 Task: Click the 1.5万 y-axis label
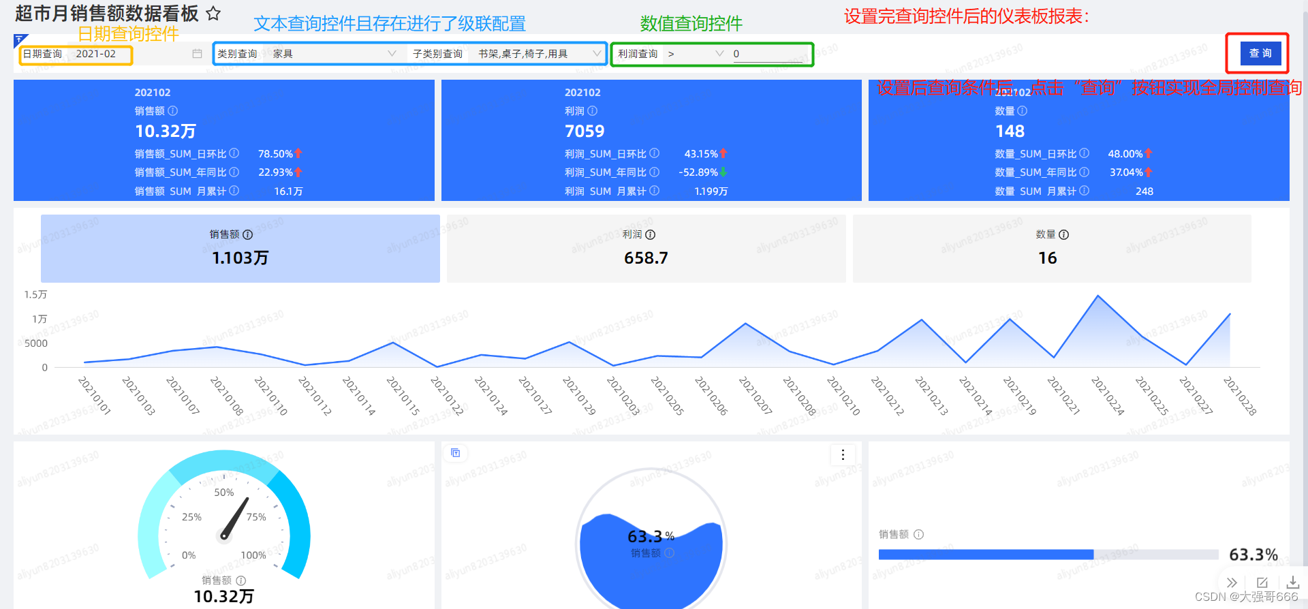35,294
